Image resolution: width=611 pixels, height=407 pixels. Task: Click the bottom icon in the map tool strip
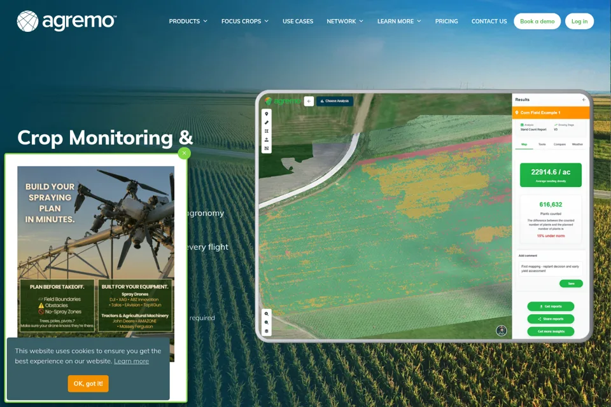(267, 148)
